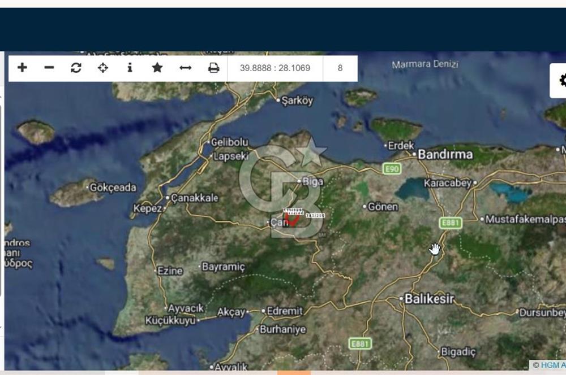Click the E881 shield near Mustafakemalpaşa
Viewport: 566px width, 375px height.
451,223
